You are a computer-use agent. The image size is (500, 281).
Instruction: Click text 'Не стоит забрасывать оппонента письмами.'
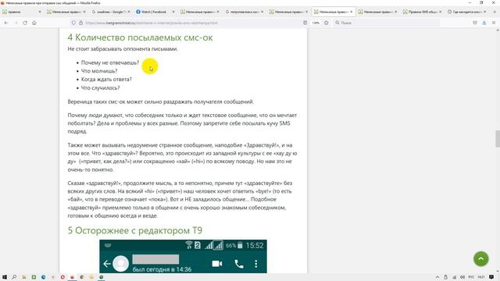(123, 49)
